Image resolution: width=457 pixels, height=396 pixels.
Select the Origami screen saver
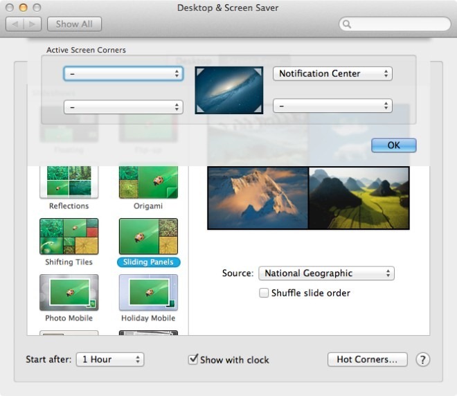click(148, 182)
